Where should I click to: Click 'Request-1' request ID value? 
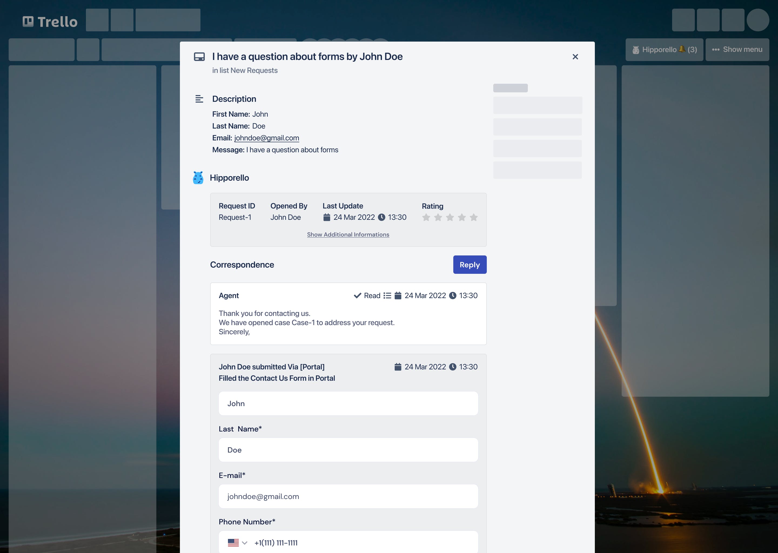[x=235, y=217]
